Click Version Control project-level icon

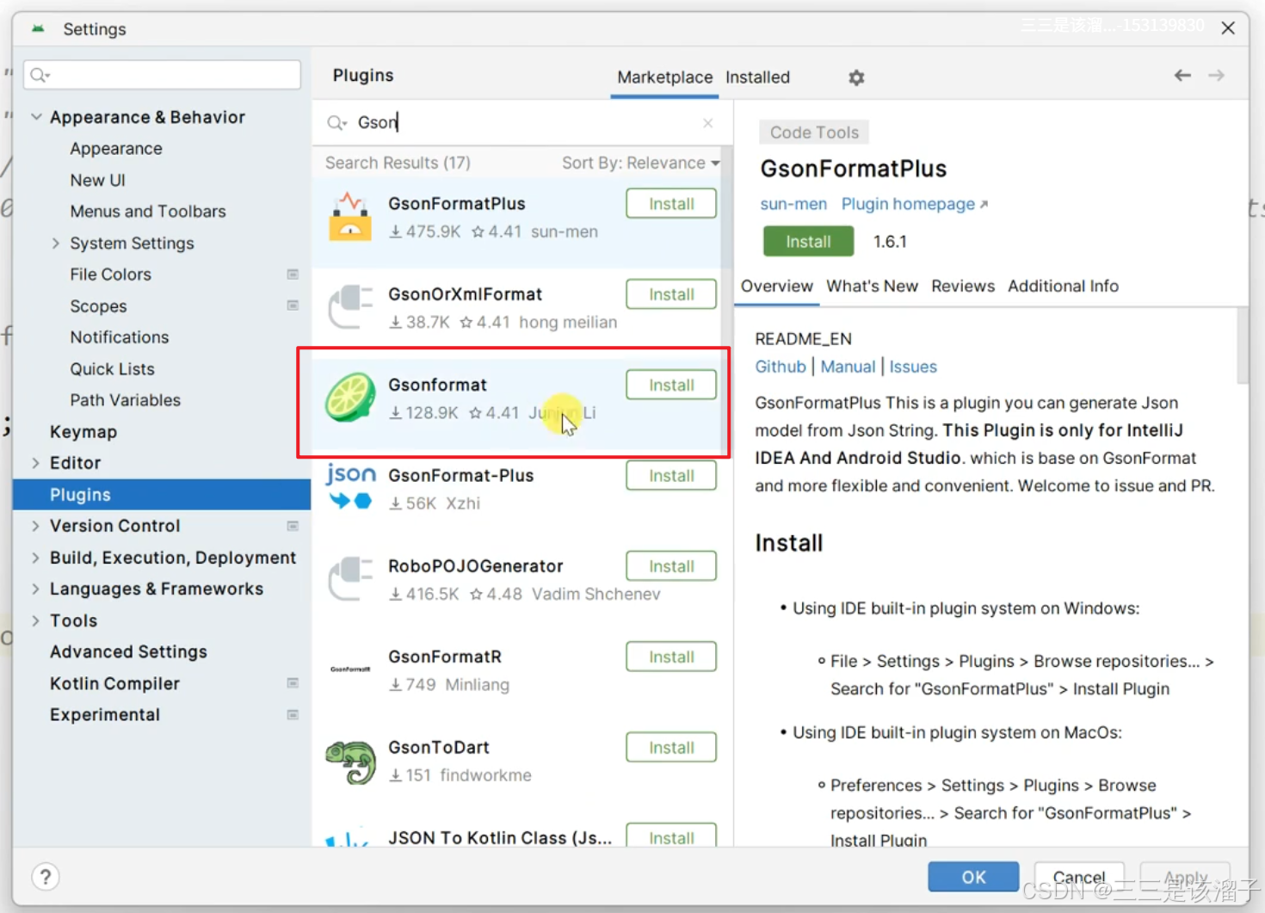[293, 526]
